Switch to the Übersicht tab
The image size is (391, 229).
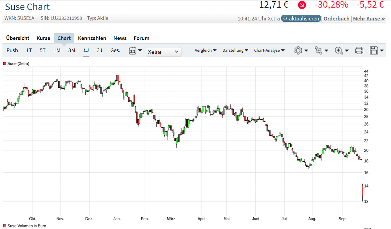point(18,38)
